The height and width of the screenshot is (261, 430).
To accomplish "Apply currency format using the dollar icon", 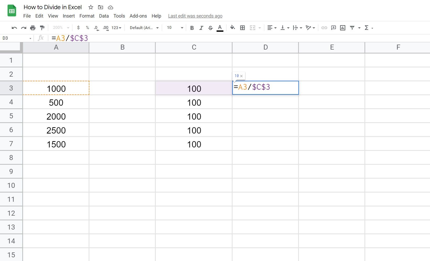I will pos(78,28).
